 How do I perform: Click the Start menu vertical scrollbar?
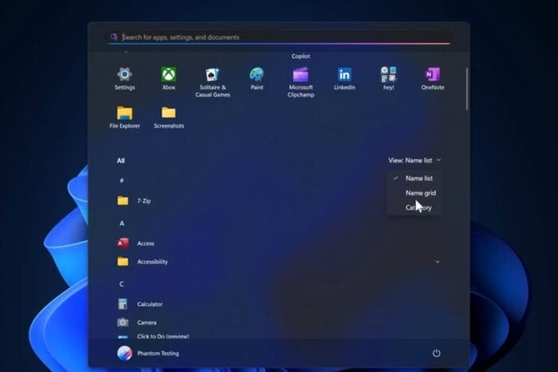pos(466,89)
